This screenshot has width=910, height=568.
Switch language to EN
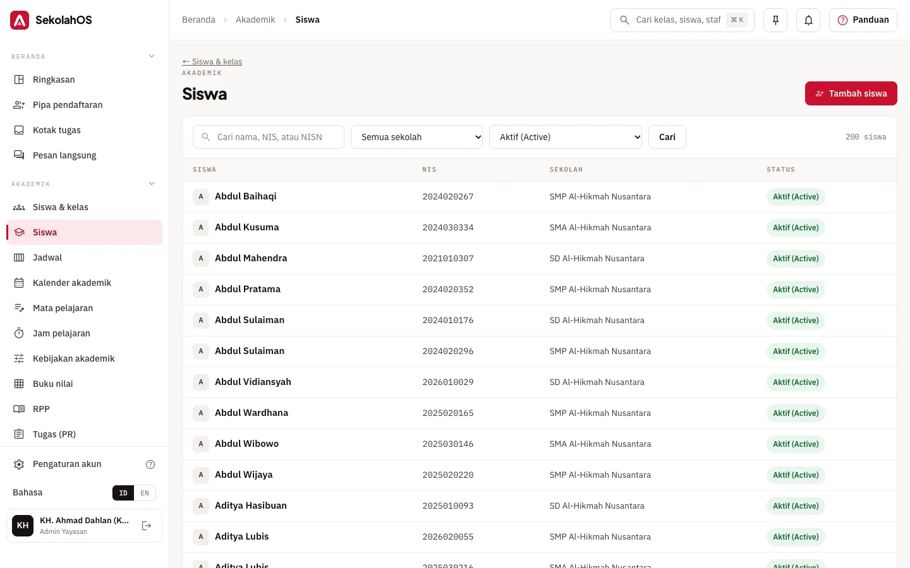click(x=145, y=493)
